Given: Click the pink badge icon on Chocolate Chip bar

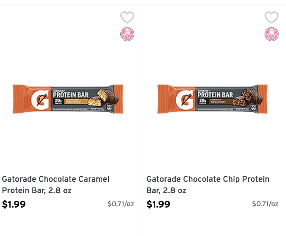Looking at the screenshot, I should 272,34.
